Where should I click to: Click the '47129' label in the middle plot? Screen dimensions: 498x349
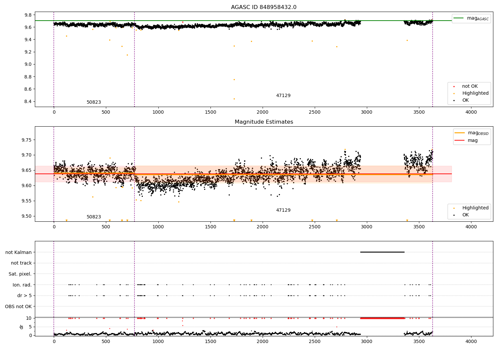coord(283,210)
